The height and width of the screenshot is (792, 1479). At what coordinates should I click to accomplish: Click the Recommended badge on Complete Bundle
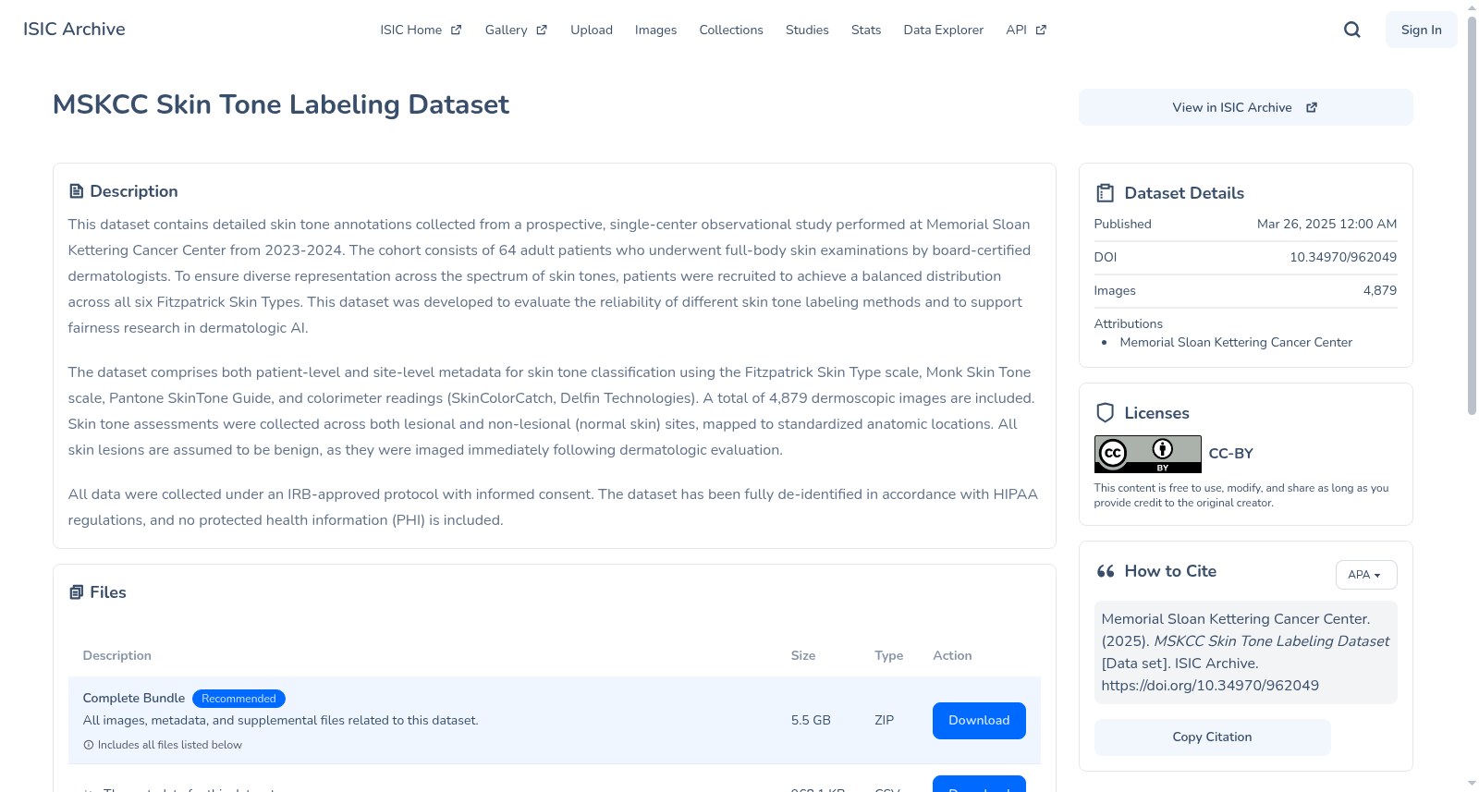[238, 699]
